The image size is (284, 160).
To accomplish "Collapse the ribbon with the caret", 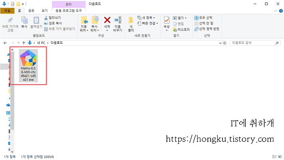I will [275, 11].
